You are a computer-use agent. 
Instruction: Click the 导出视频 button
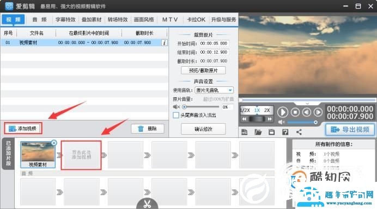(350, 130)
